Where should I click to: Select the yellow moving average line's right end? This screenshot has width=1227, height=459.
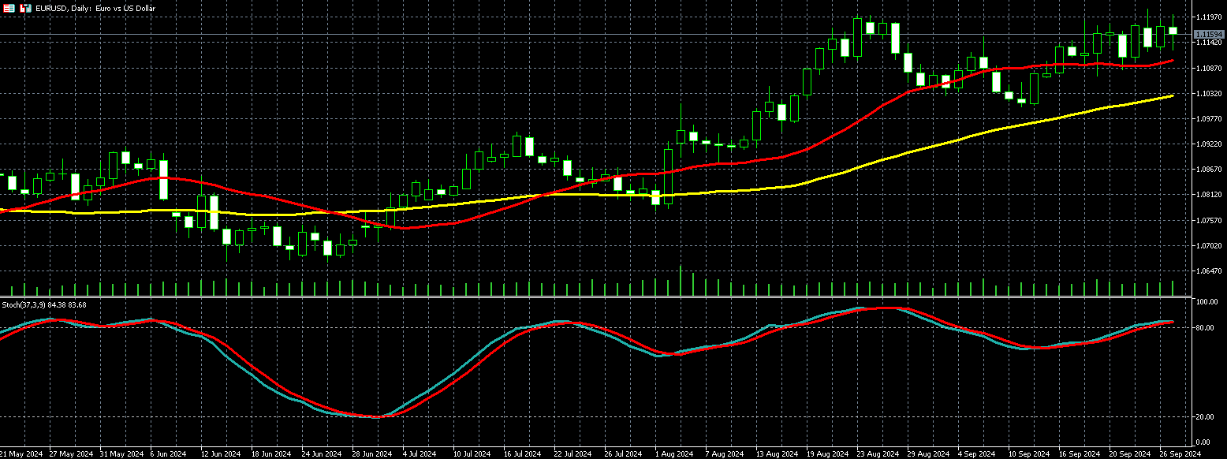[x=1172, y=96]
